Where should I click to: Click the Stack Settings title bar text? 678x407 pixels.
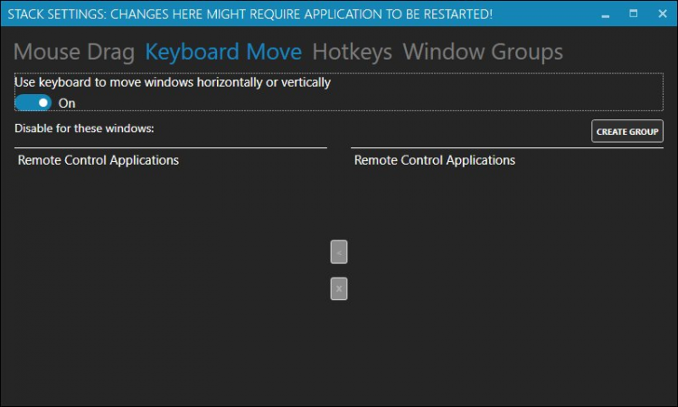250,14
